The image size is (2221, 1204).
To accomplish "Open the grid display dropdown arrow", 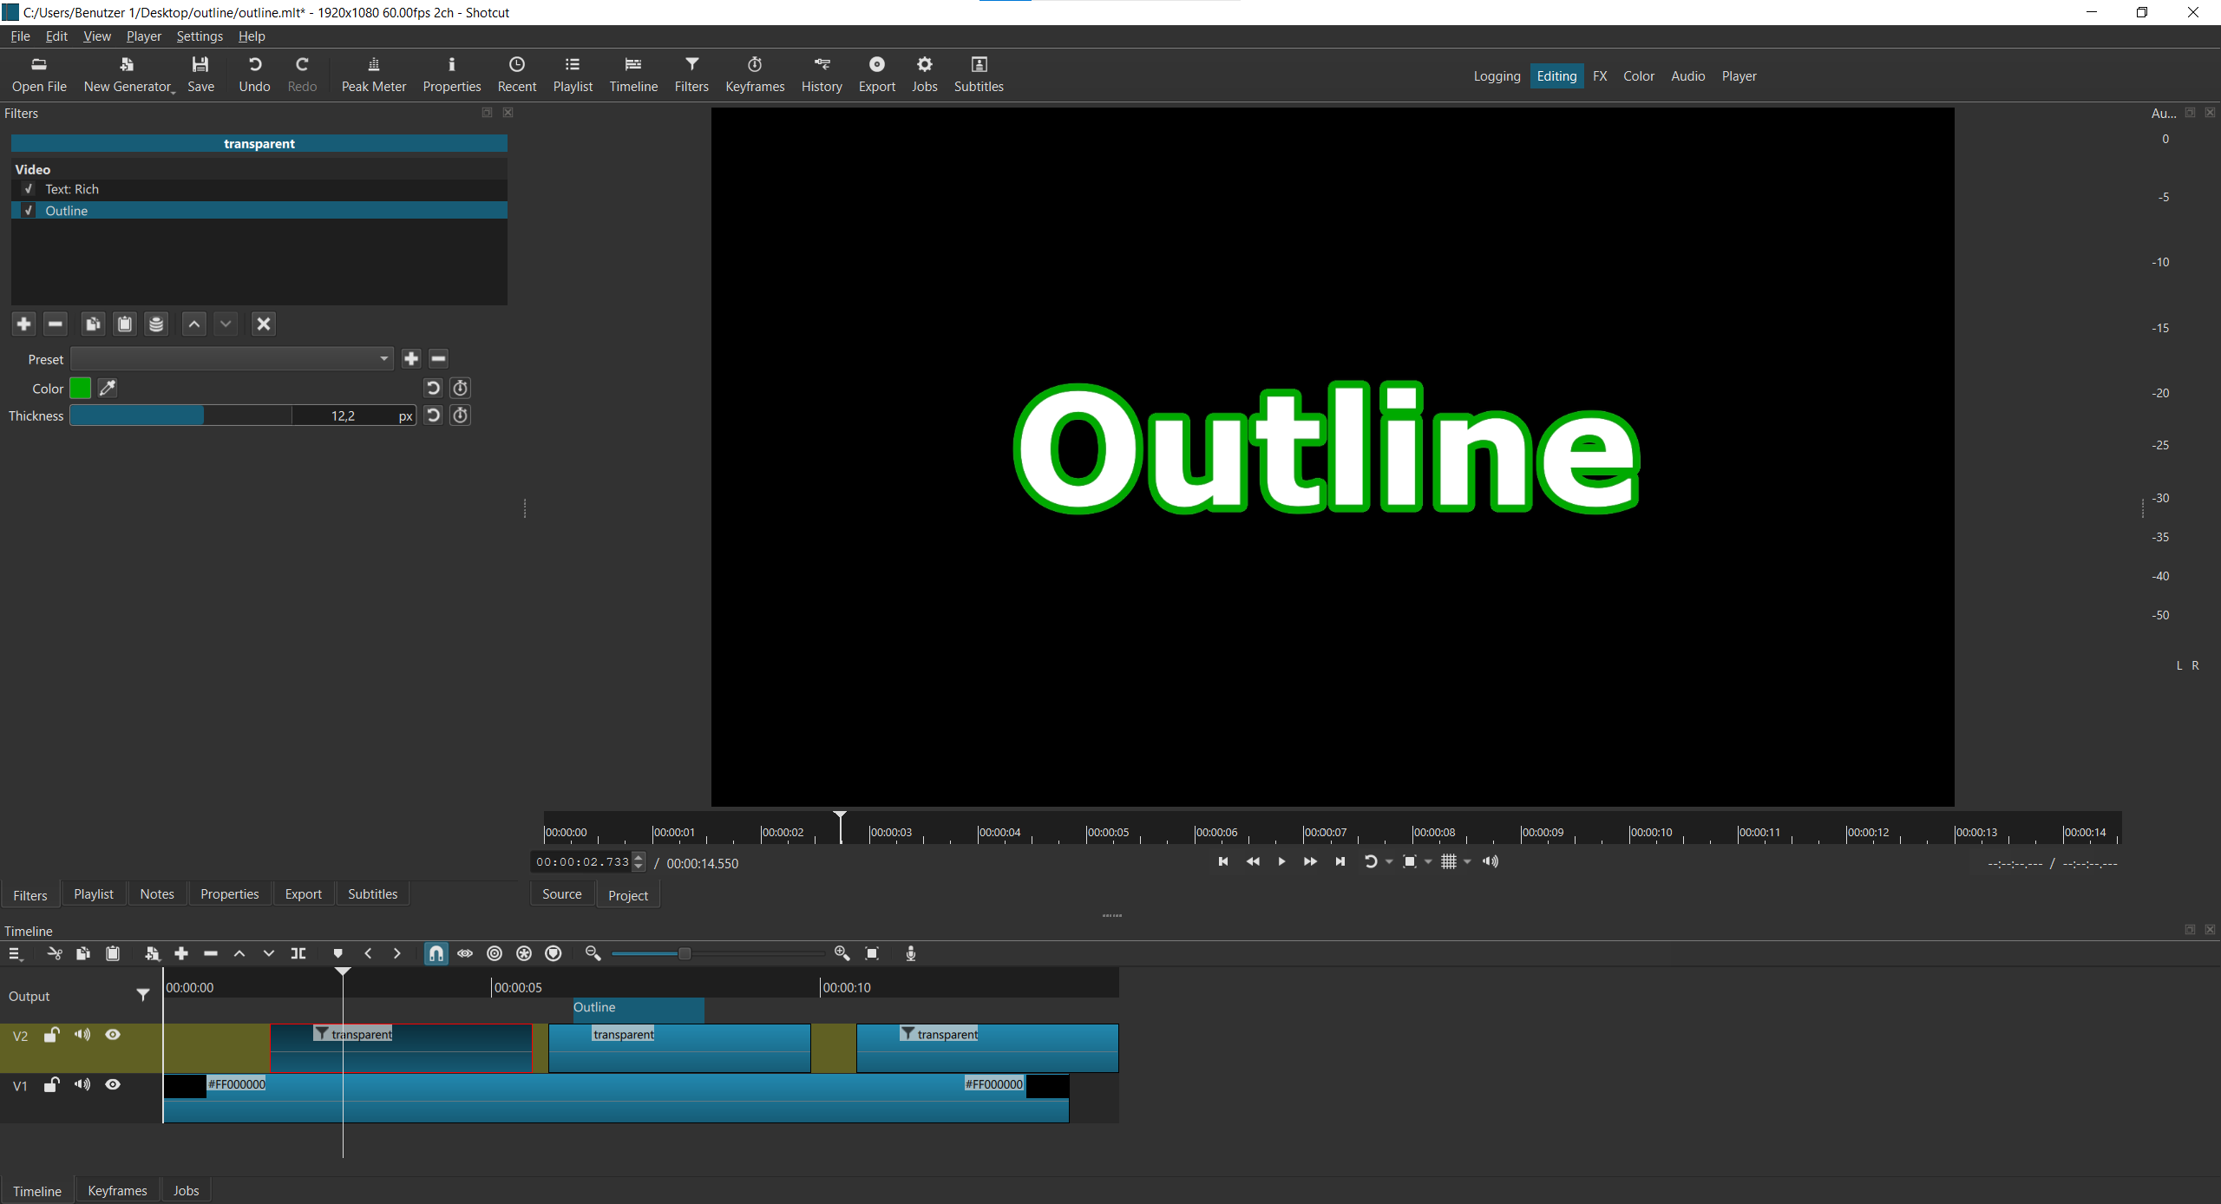I will pyautogui.click(x=1467, y=861).
